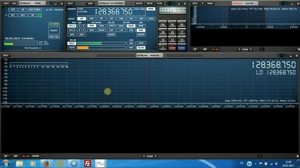Select FM mode
300x168 pixels.
pyautogui.click(x=101, y=19)
